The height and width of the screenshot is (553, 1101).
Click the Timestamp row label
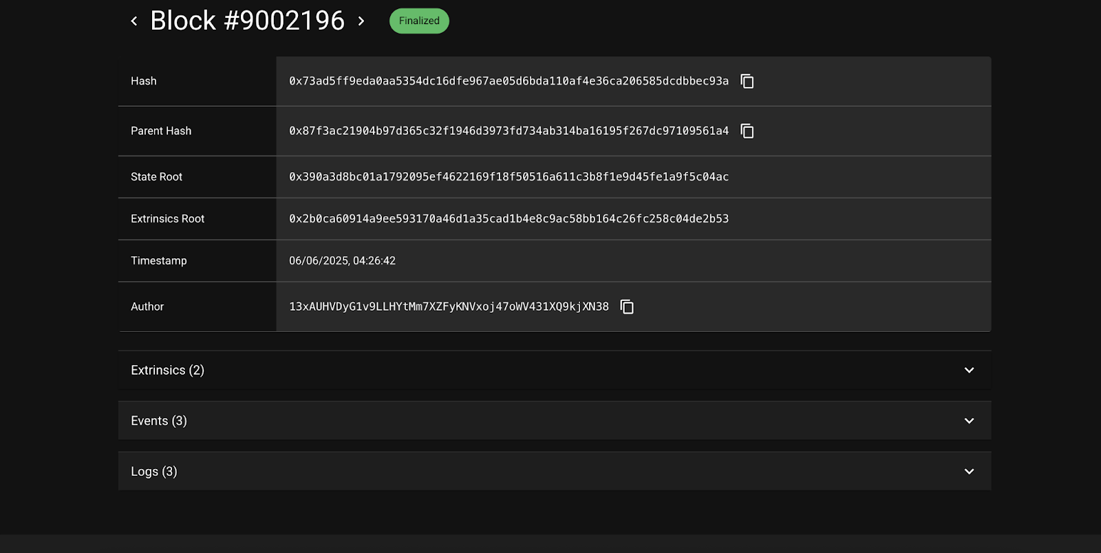[x=159, y=261]
